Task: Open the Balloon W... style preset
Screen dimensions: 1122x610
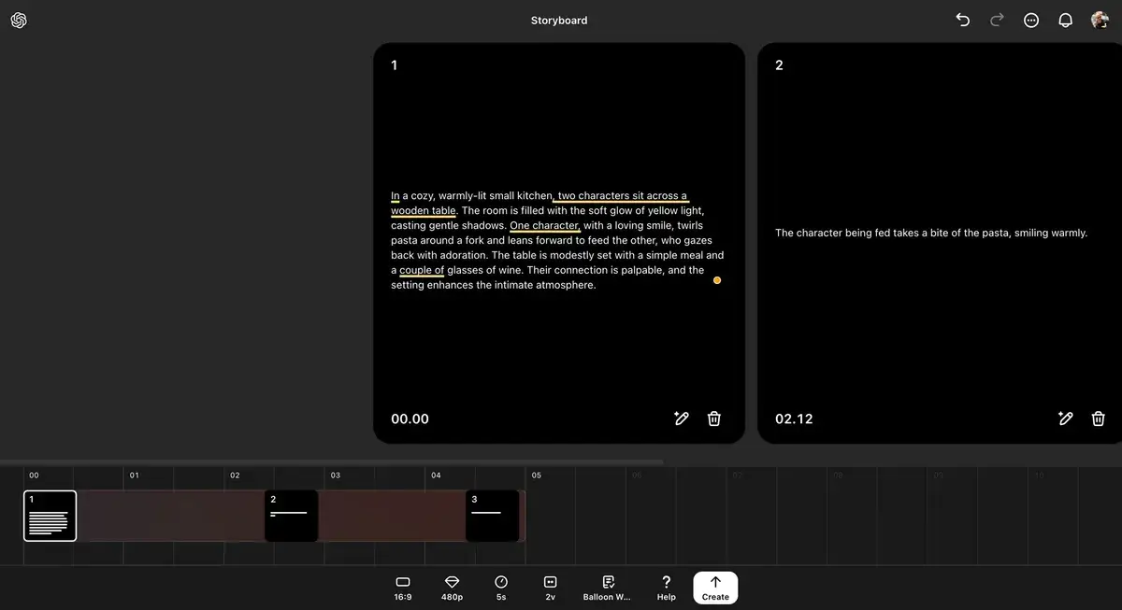Action: [x=607, y=588]
